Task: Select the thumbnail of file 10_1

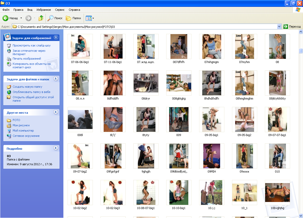Action: click(x=244, y=193)
